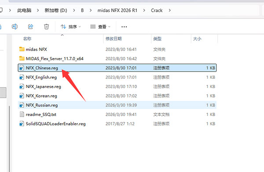
Task: Click 此电脑 in the address bar
Action: click(x=24, y=11)
